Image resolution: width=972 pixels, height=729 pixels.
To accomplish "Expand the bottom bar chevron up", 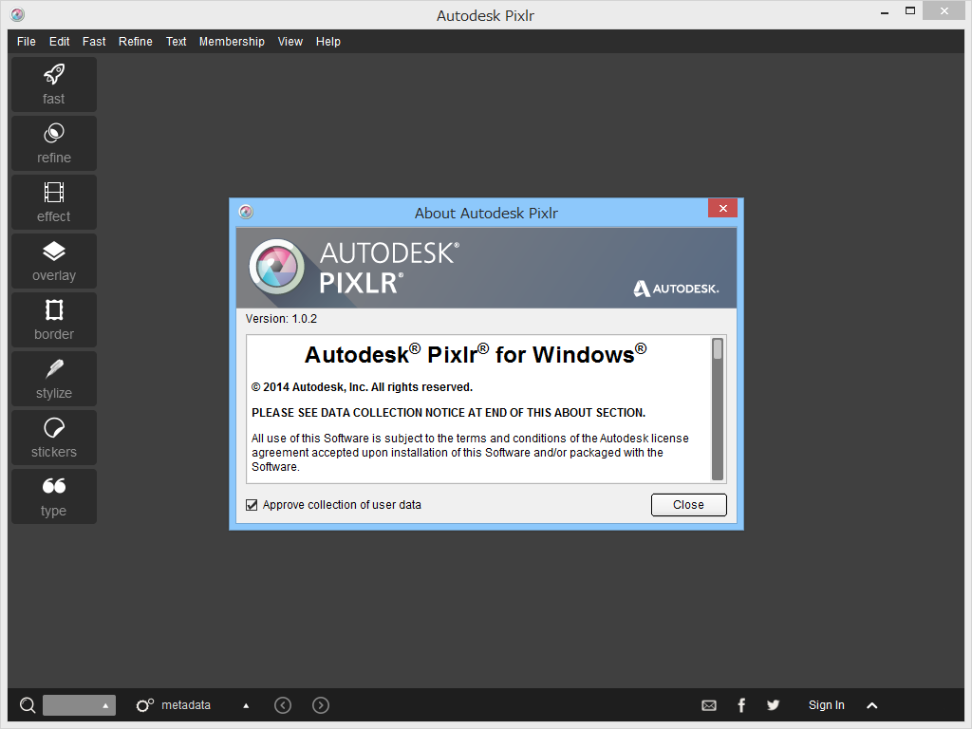I will (x=872, y=705).
